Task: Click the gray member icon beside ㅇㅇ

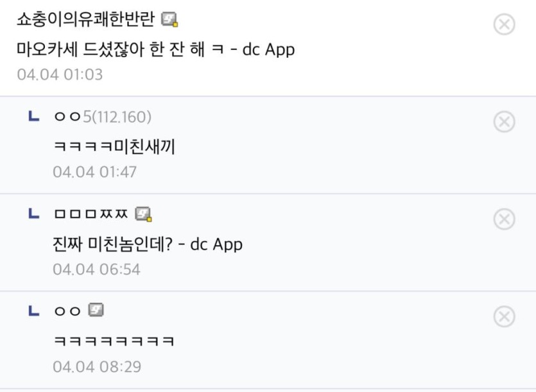Action: [x=96, y=311]
